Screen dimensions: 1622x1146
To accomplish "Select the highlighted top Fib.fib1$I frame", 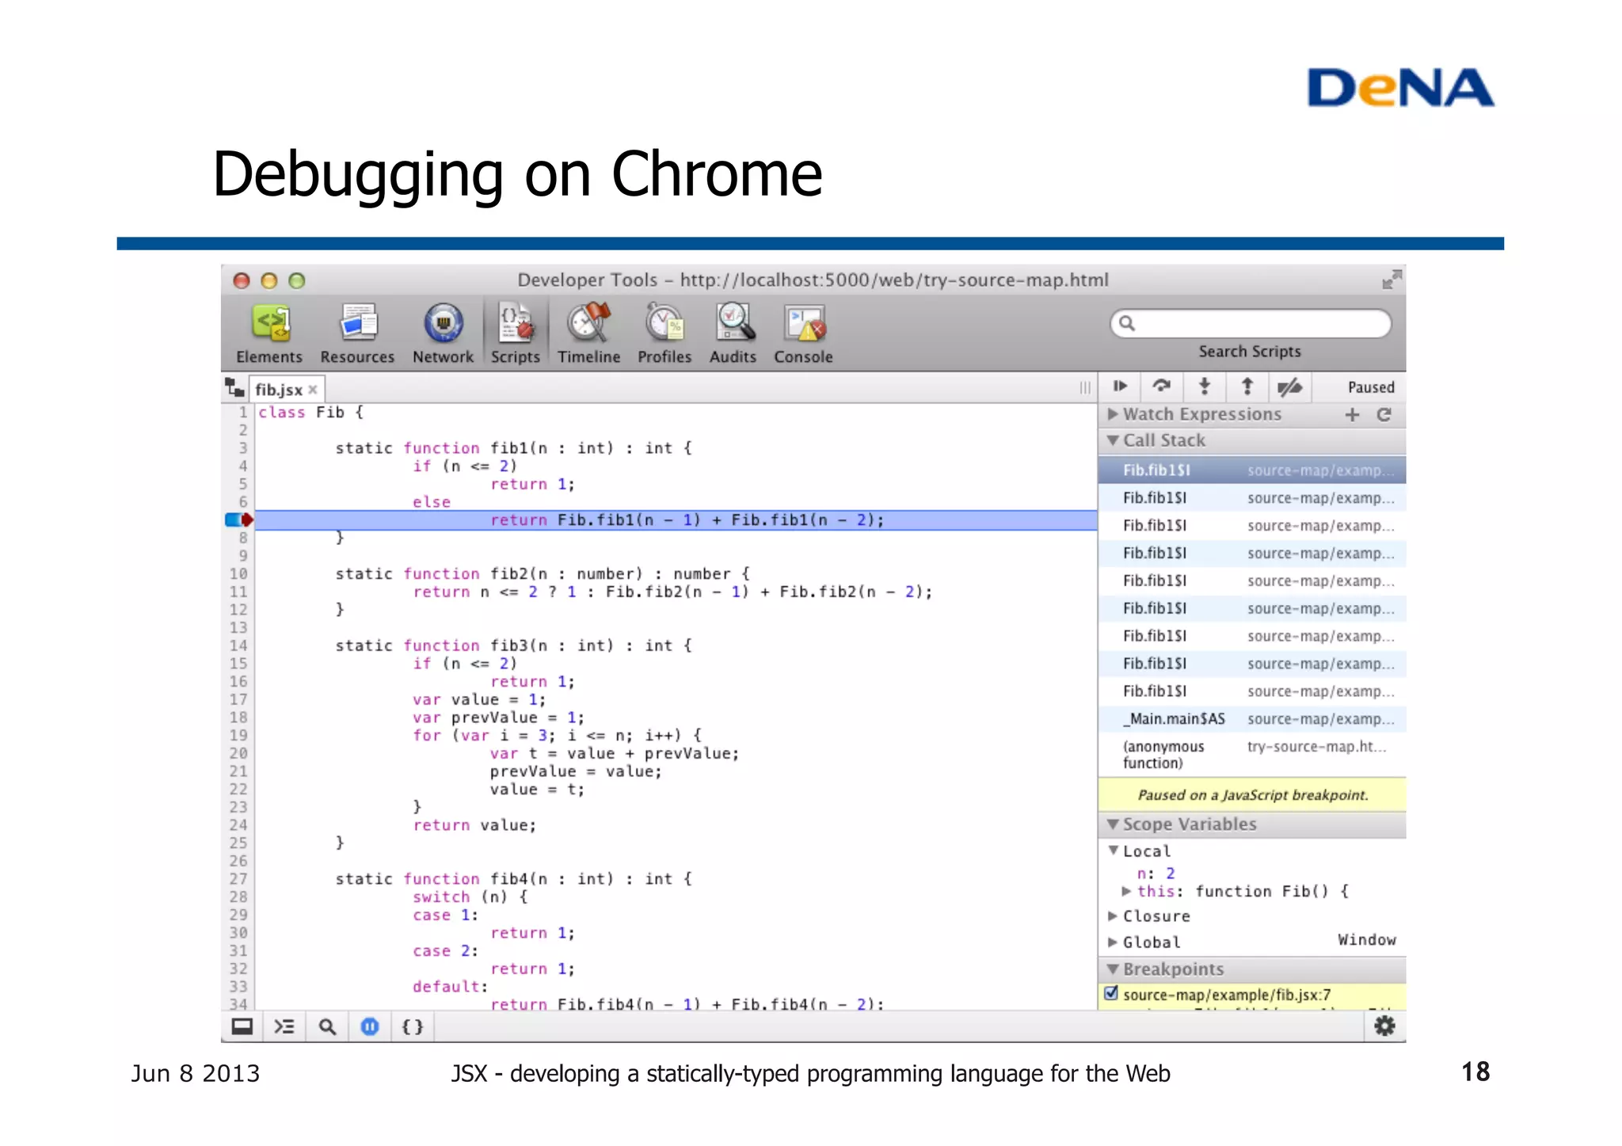I will 1251,470.
